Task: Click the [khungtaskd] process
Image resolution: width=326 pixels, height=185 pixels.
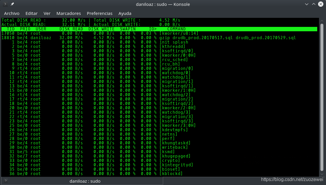Action: click(x=175, y=143)
